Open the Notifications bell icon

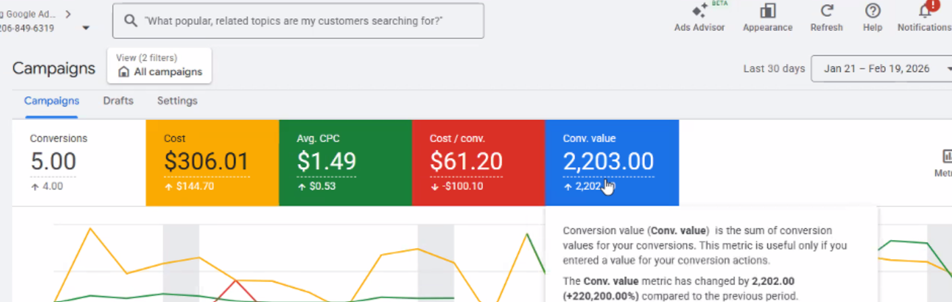pos(925,11)
